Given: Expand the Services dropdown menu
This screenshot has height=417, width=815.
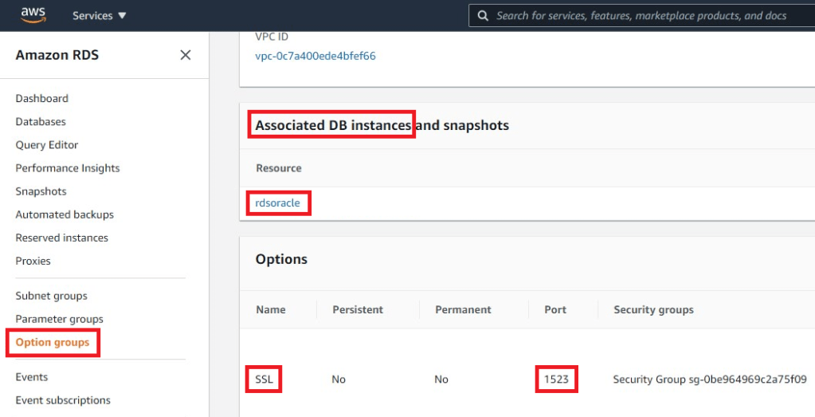Looking at the screenshot, I should pyautogui.click(x=99, y=16).
